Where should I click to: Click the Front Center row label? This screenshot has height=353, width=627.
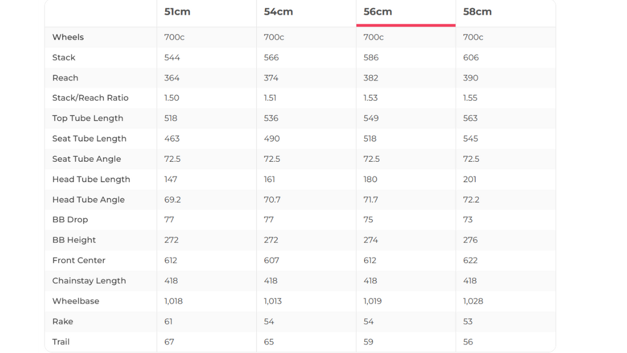click(79, 260)
